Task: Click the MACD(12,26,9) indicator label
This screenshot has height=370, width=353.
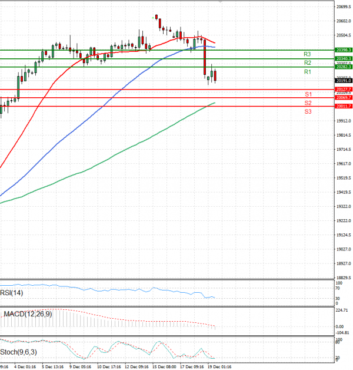Action: 28,314
